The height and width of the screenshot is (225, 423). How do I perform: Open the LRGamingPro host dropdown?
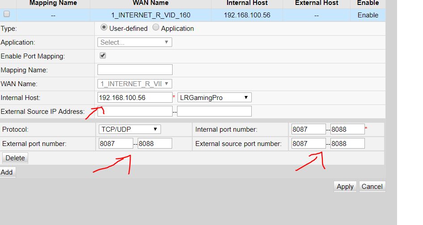215,98
